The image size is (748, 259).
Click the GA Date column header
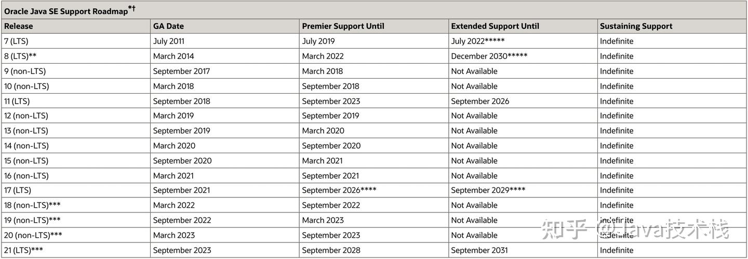pyautogui.click(x=168, y=26)
